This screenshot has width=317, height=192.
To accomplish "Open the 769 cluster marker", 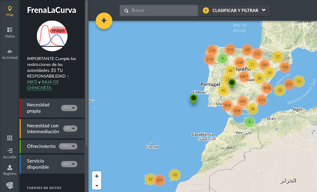I will tap(285, 67).
